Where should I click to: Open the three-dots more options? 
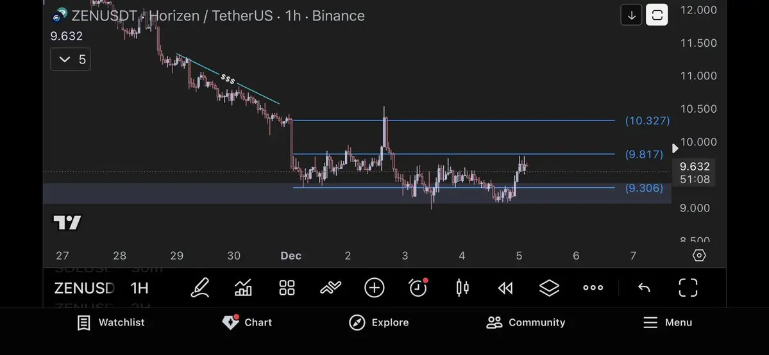point(593,288)
